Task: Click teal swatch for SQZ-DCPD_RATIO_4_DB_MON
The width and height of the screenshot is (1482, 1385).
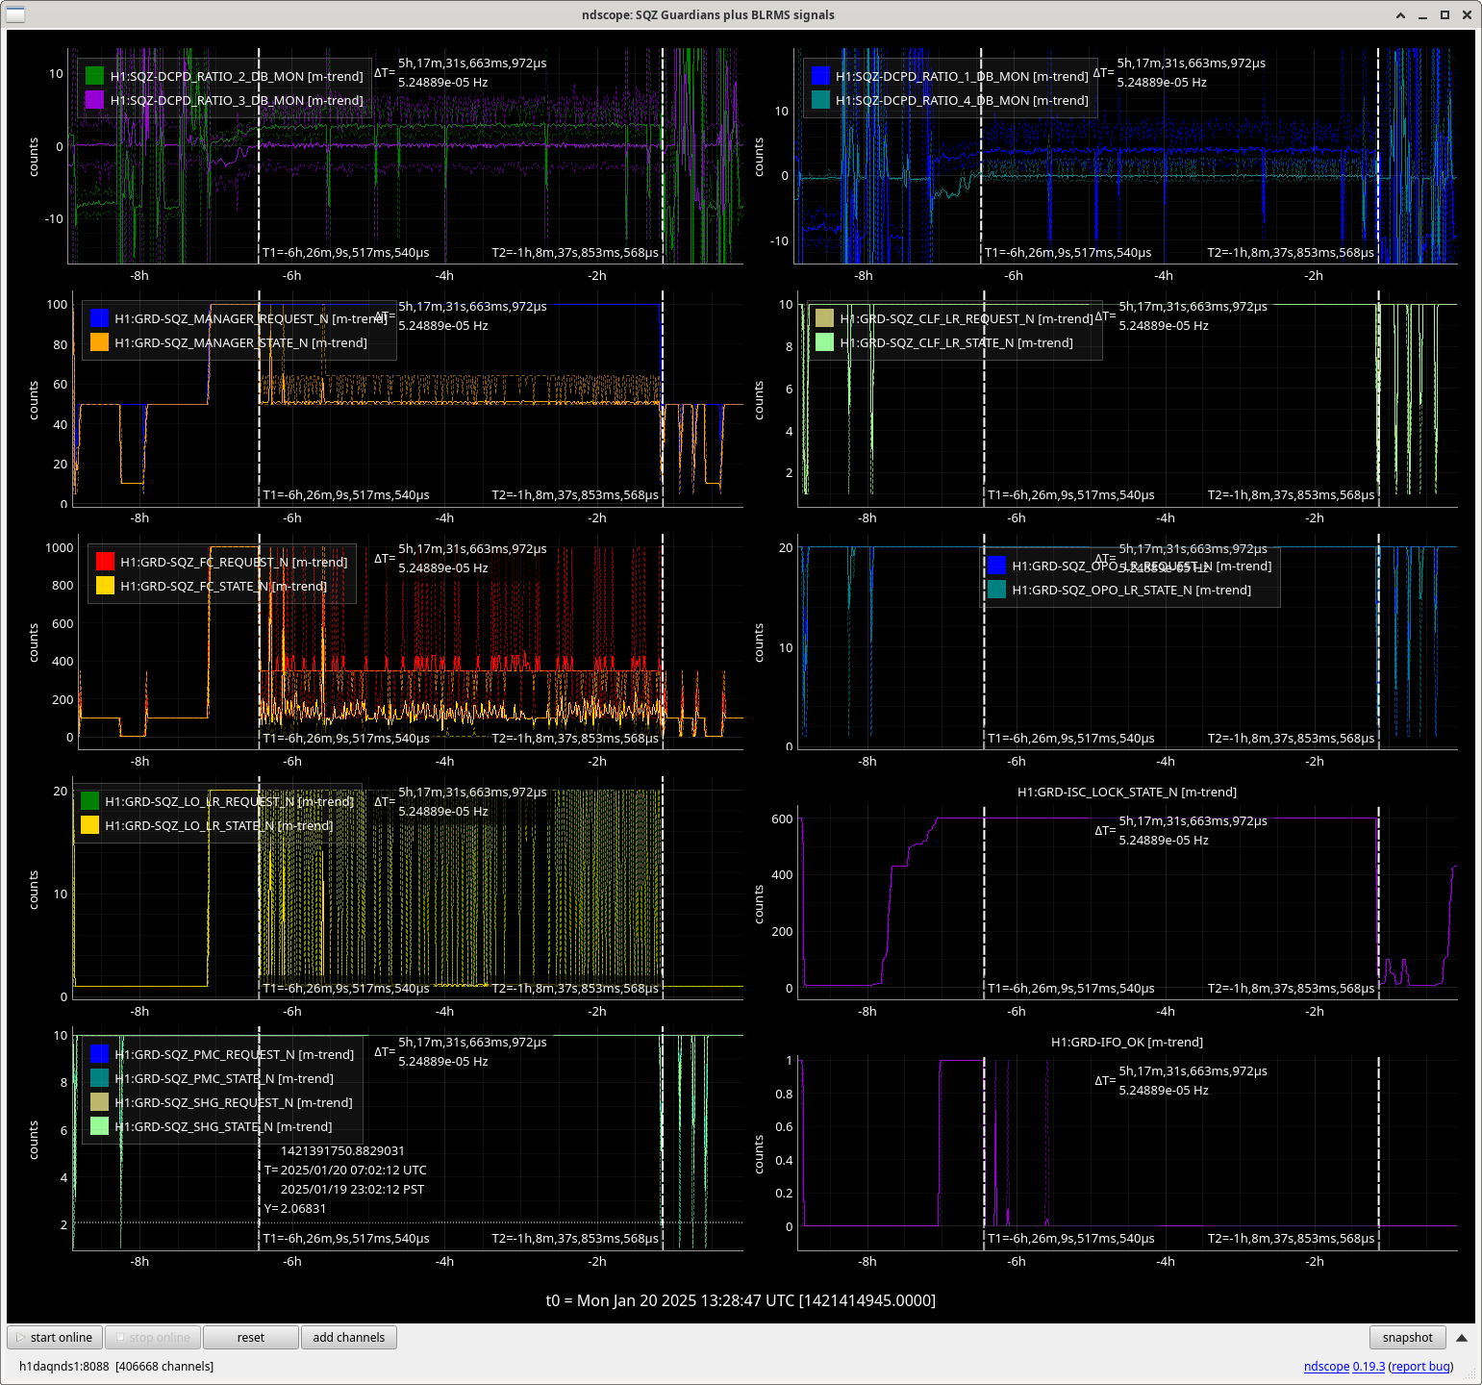Action: click(820, 100)
